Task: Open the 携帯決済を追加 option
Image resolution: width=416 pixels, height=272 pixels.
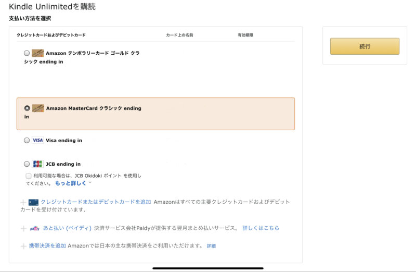Action: [47, 245]
